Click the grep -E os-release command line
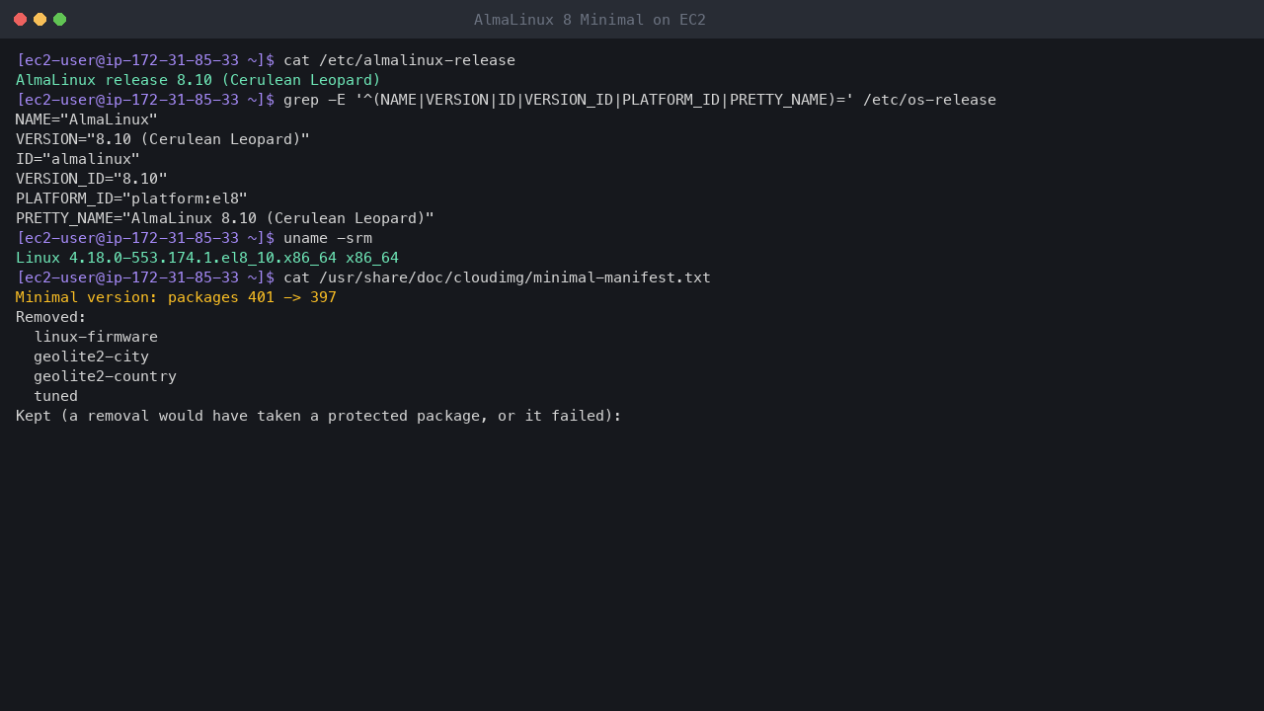This screenshot has height=711, width=1264. point(640,100)
